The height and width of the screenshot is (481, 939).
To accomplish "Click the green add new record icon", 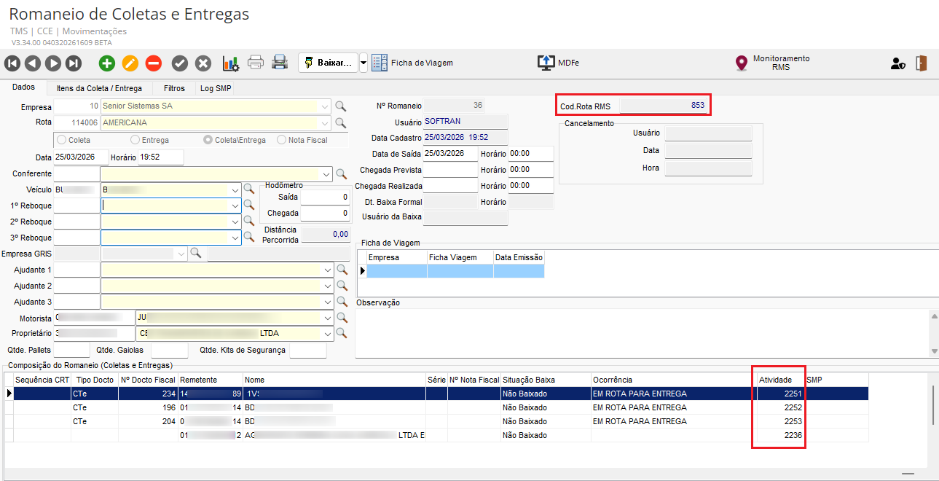I will [x=107, y=63].
